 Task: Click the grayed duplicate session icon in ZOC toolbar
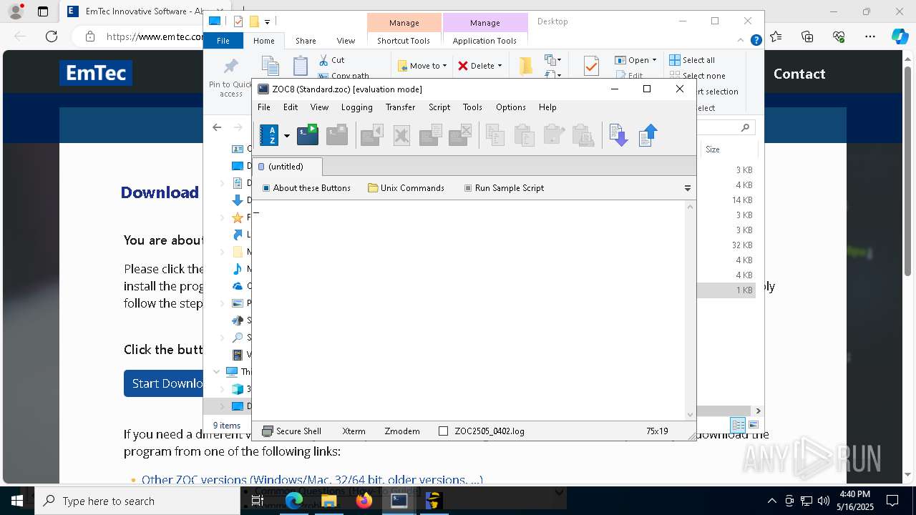[337, 134]
